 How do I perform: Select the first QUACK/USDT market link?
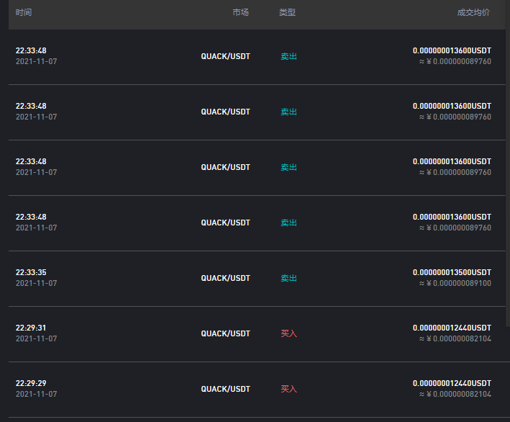[x=225, y=56]
